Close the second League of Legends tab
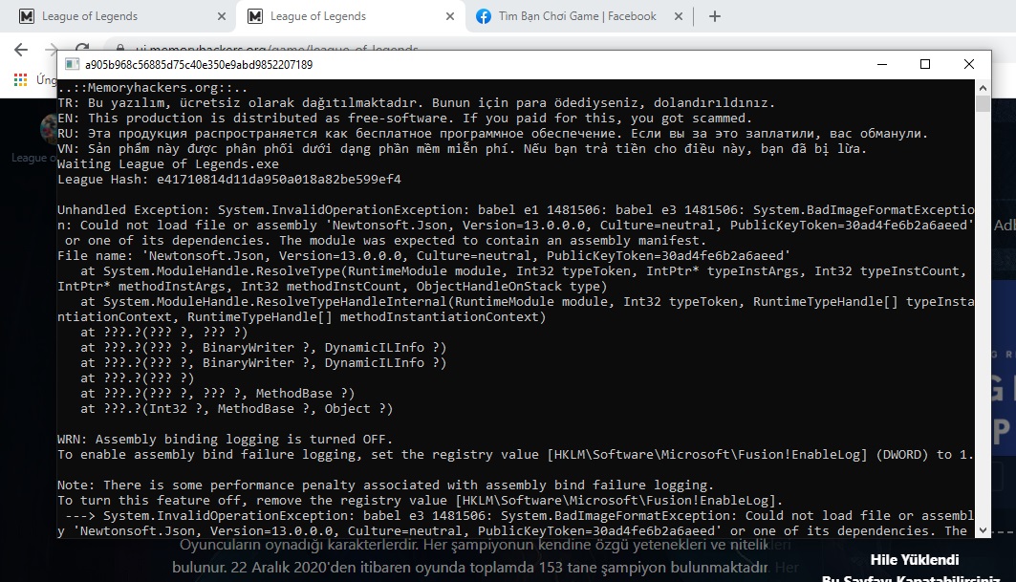Image resolution: width=1016 pixels, height=582 pixels. tap(450, 16)
